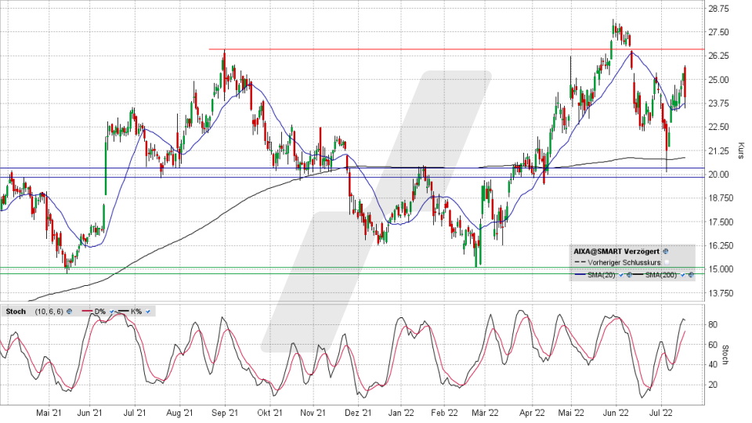Click the Jul '22 date axis label
752x423 pixels.
point(660,413)
